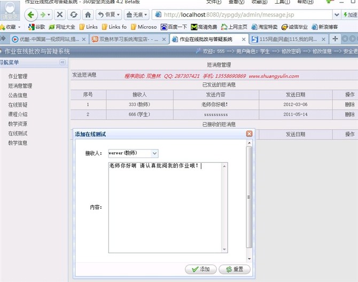Select the 老师你好哦! message content cell
This screenshot has width=358, height=282.
(x=216, y=105)
